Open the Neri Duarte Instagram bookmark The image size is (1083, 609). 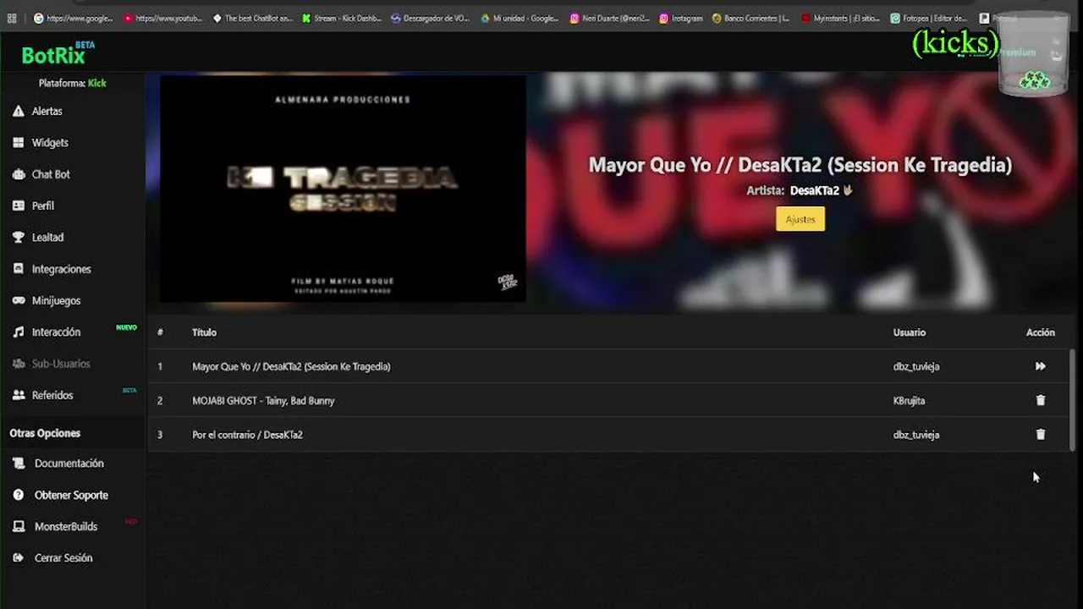[609, 18]
